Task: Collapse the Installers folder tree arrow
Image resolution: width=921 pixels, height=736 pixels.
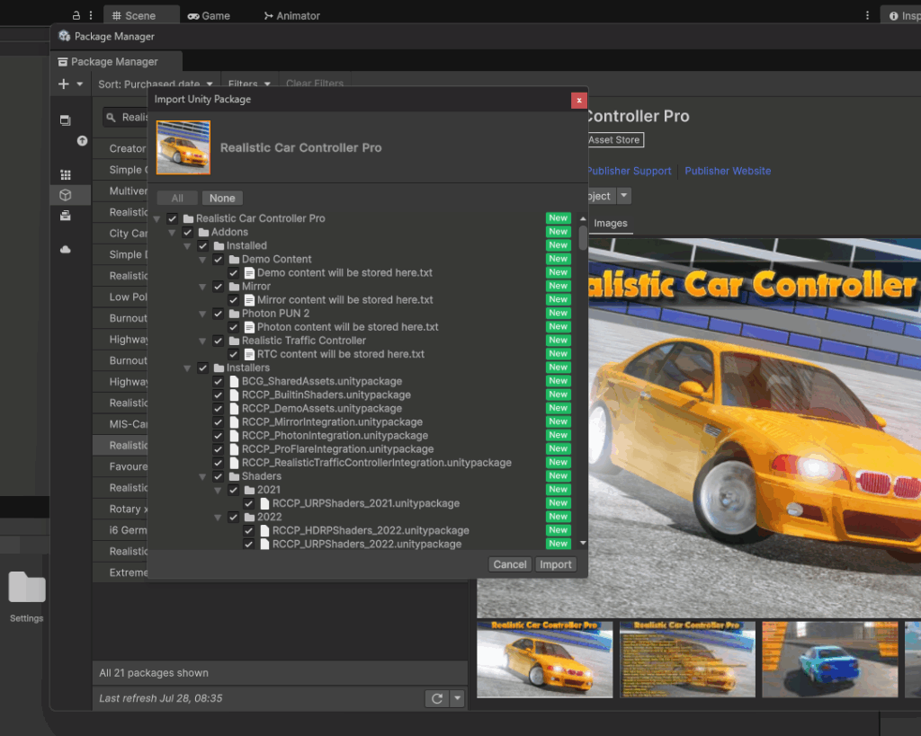Action: pyautogui.click(x=188, y=368)
